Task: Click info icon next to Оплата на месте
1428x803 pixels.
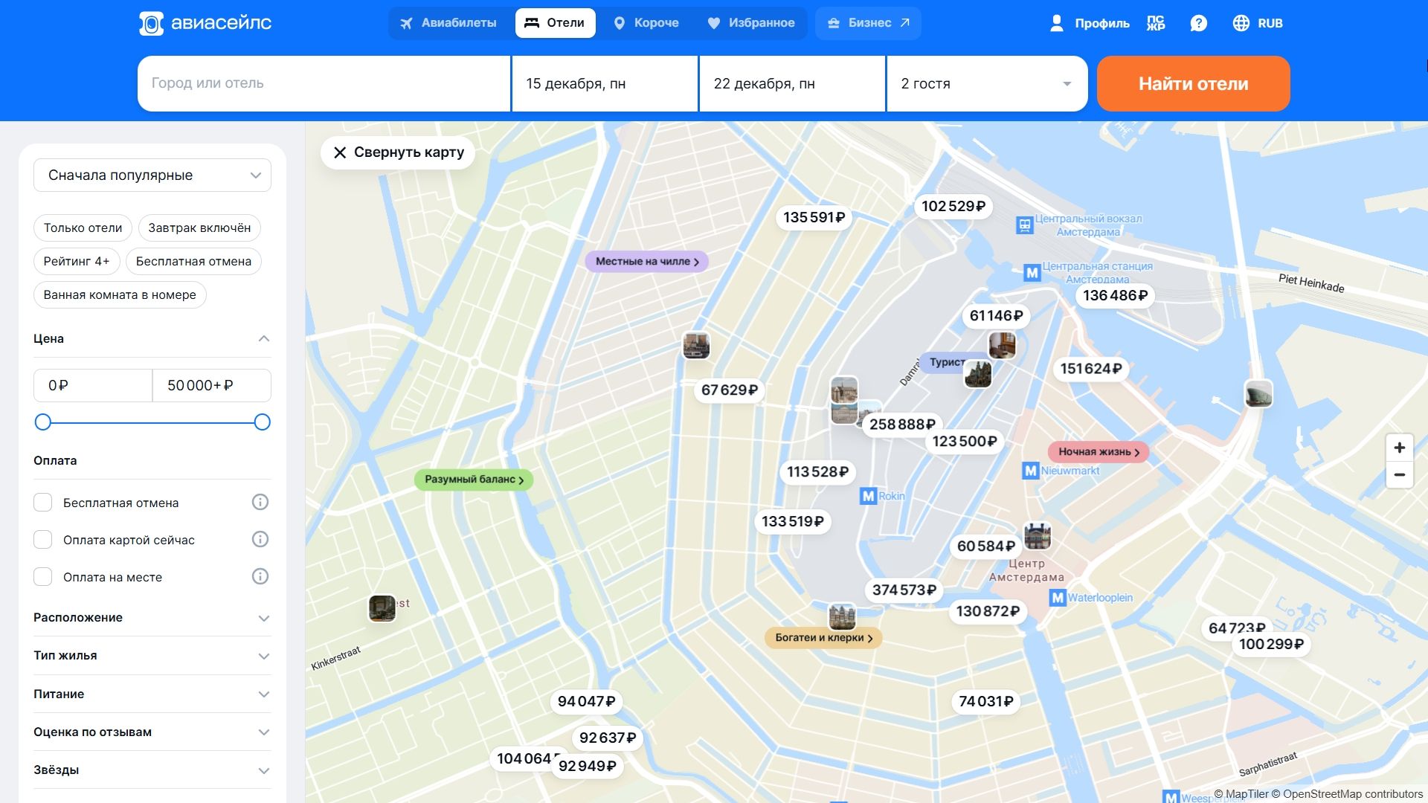Action: (x=260, y=577)
